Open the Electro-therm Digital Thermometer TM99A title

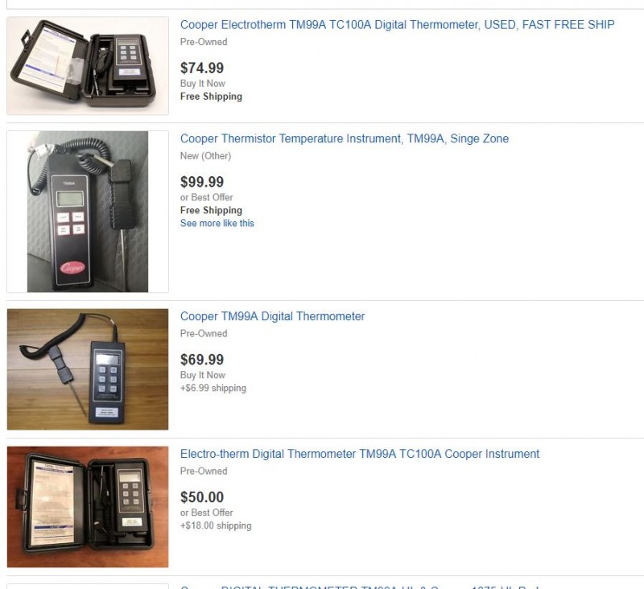(359, 454)
